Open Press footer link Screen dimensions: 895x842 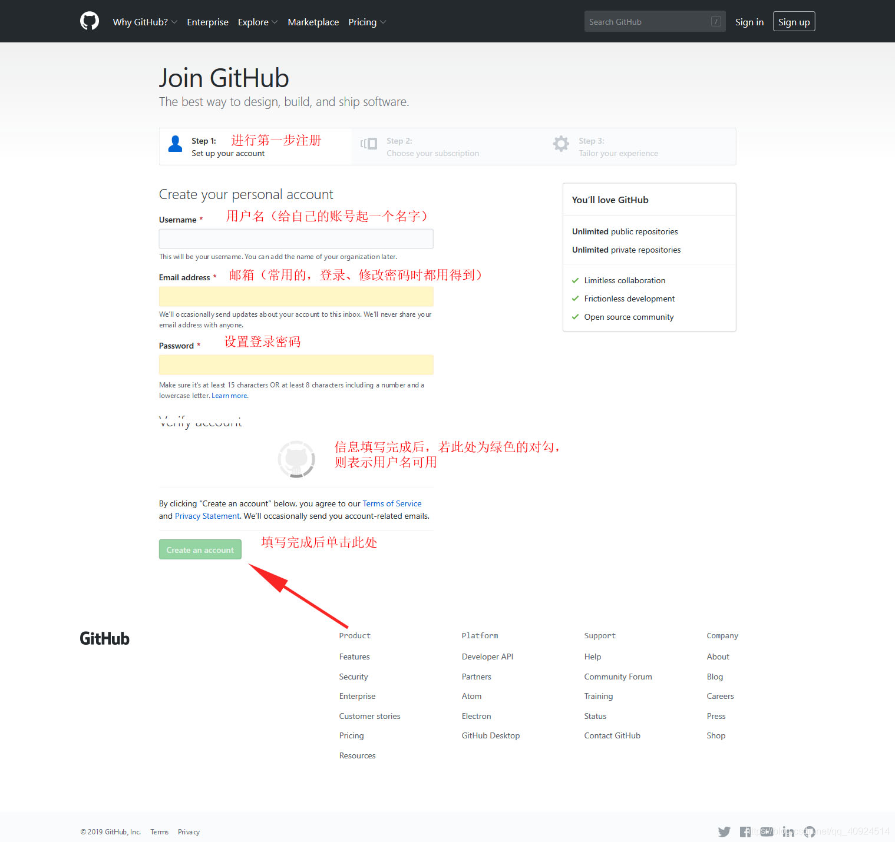pos(716,716)
